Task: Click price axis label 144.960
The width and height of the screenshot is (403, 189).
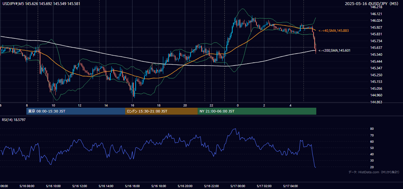Action: [x=377, y=95]
